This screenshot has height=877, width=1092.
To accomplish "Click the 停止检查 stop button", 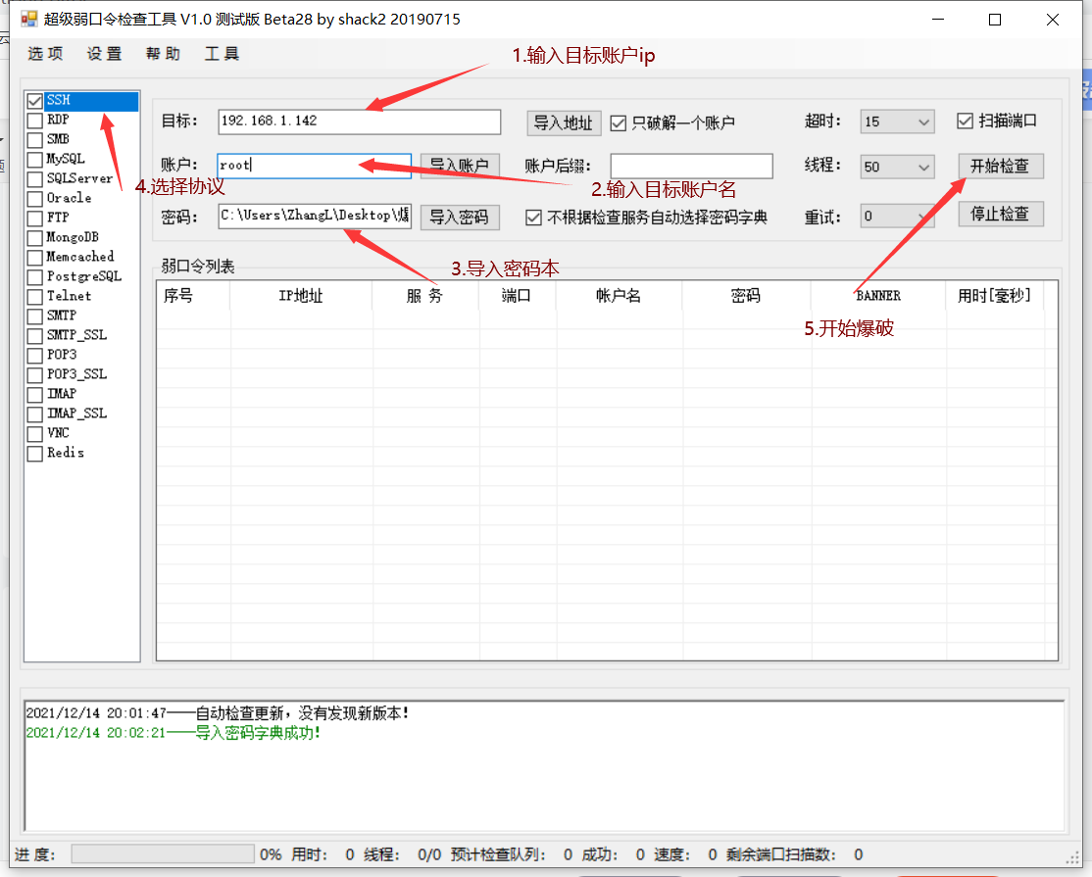I will tap(1000, 215).
